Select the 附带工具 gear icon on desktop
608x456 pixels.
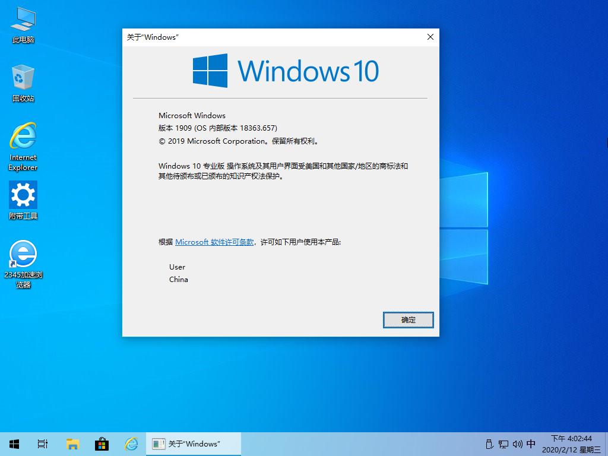(x=23, y=200)
